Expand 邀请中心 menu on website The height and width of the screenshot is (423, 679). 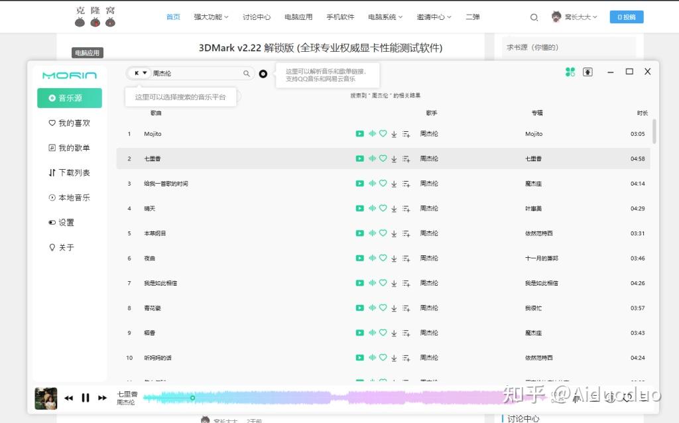click(434, 17)
